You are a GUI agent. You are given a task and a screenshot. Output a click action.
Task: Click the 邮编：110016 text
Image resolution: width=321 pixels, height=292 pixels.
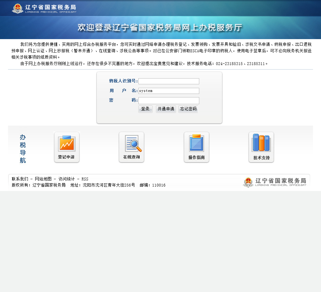(153, 185)
